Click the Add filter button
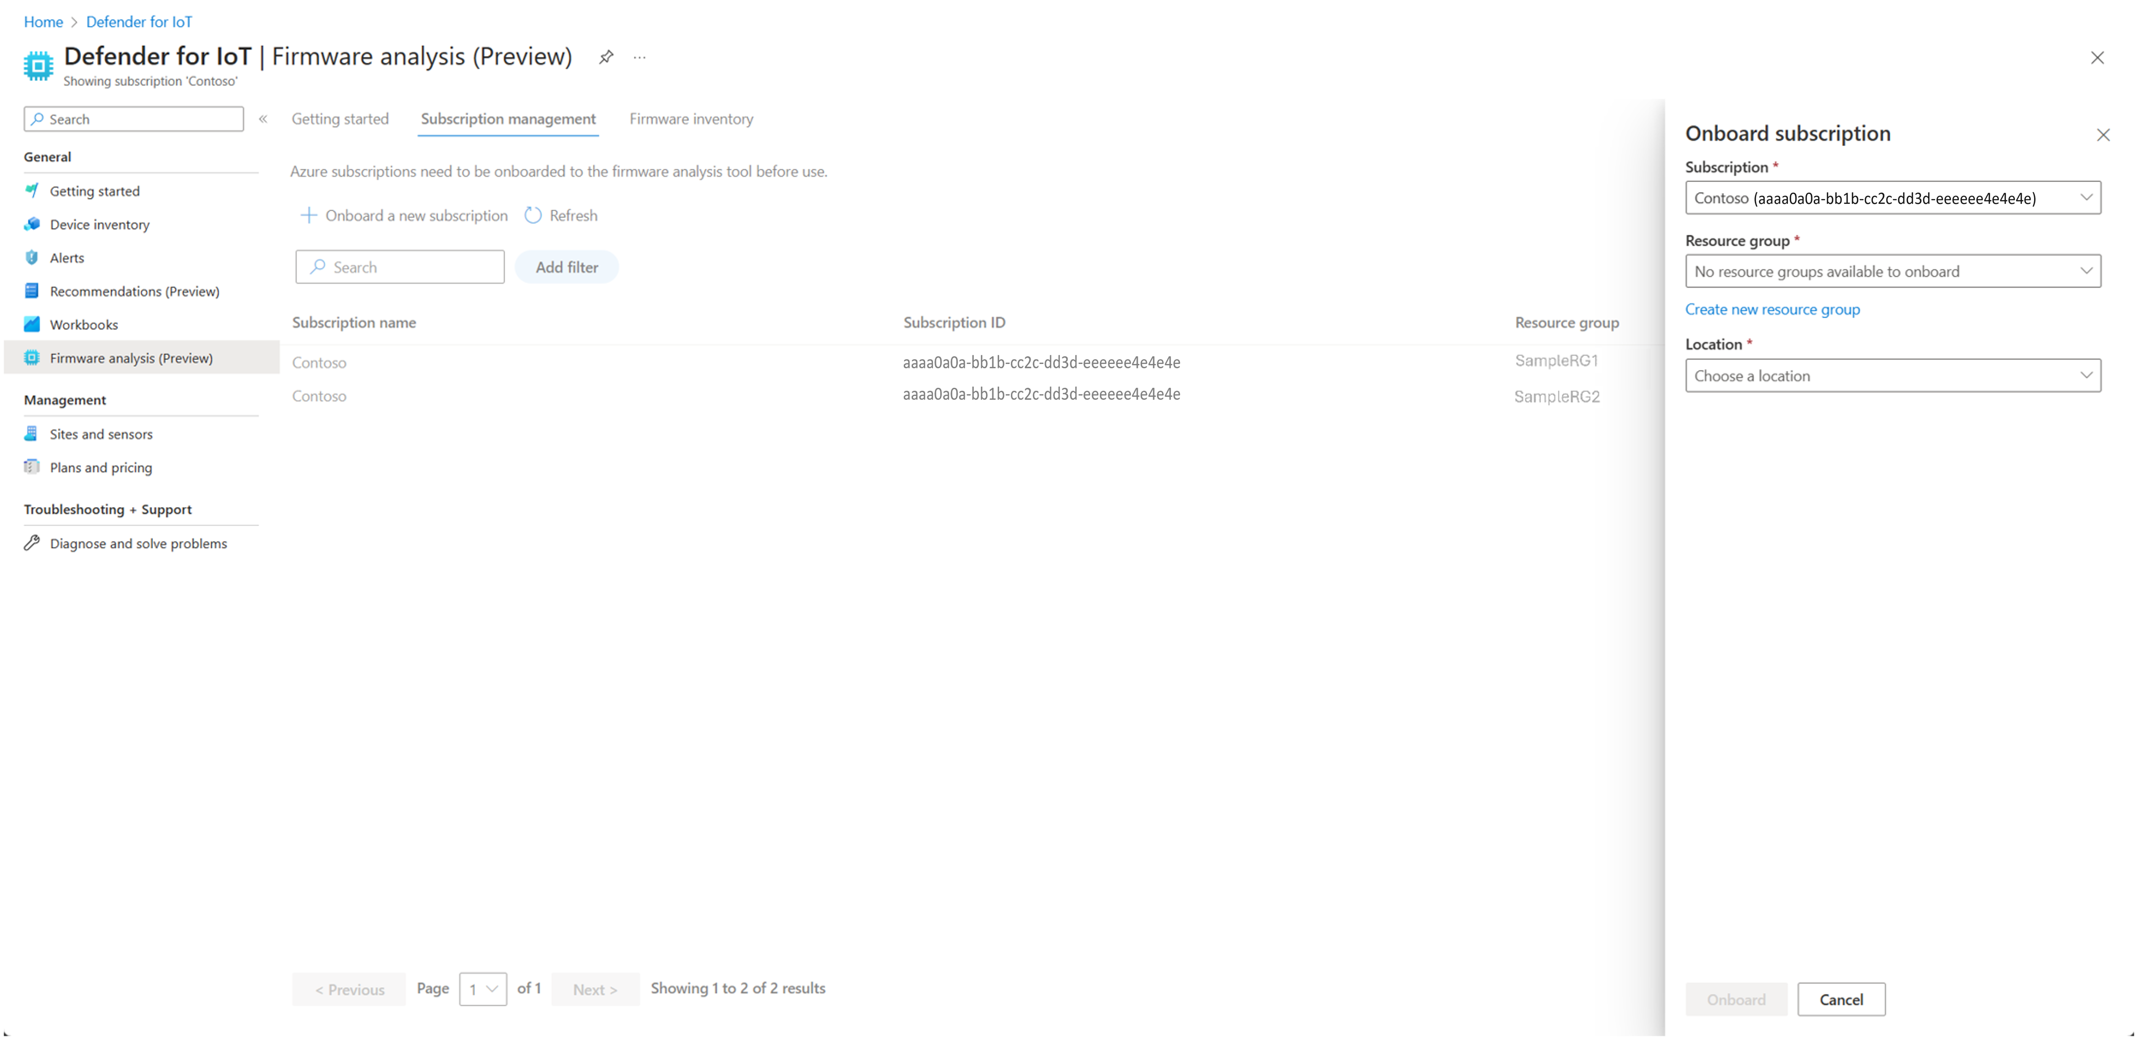The width and height of the screenshot is (2136, 1038). [567, 267]
